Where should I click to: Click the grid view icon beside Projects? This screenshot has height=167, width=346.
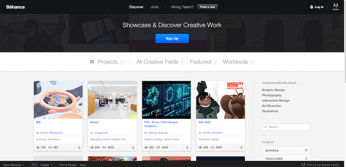tap(92, 62)
